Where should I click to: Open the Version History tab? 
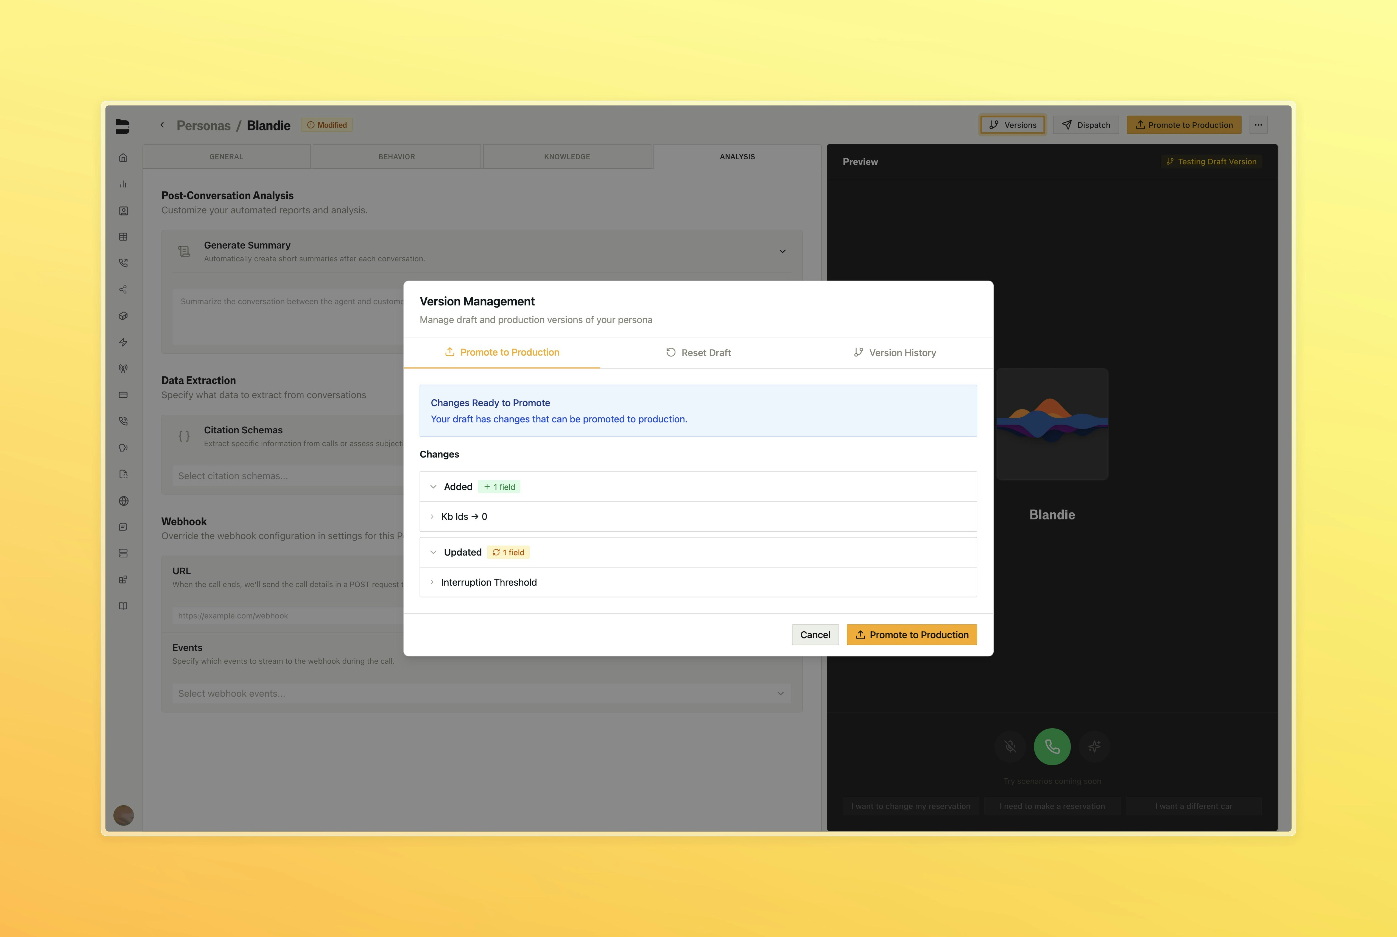(895, 353)
